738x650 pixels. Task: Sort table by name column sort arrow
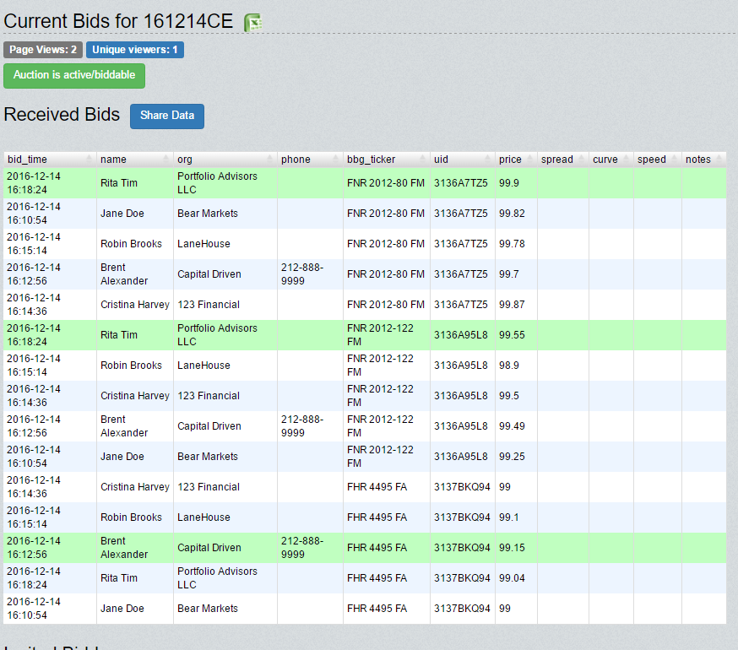166,160
